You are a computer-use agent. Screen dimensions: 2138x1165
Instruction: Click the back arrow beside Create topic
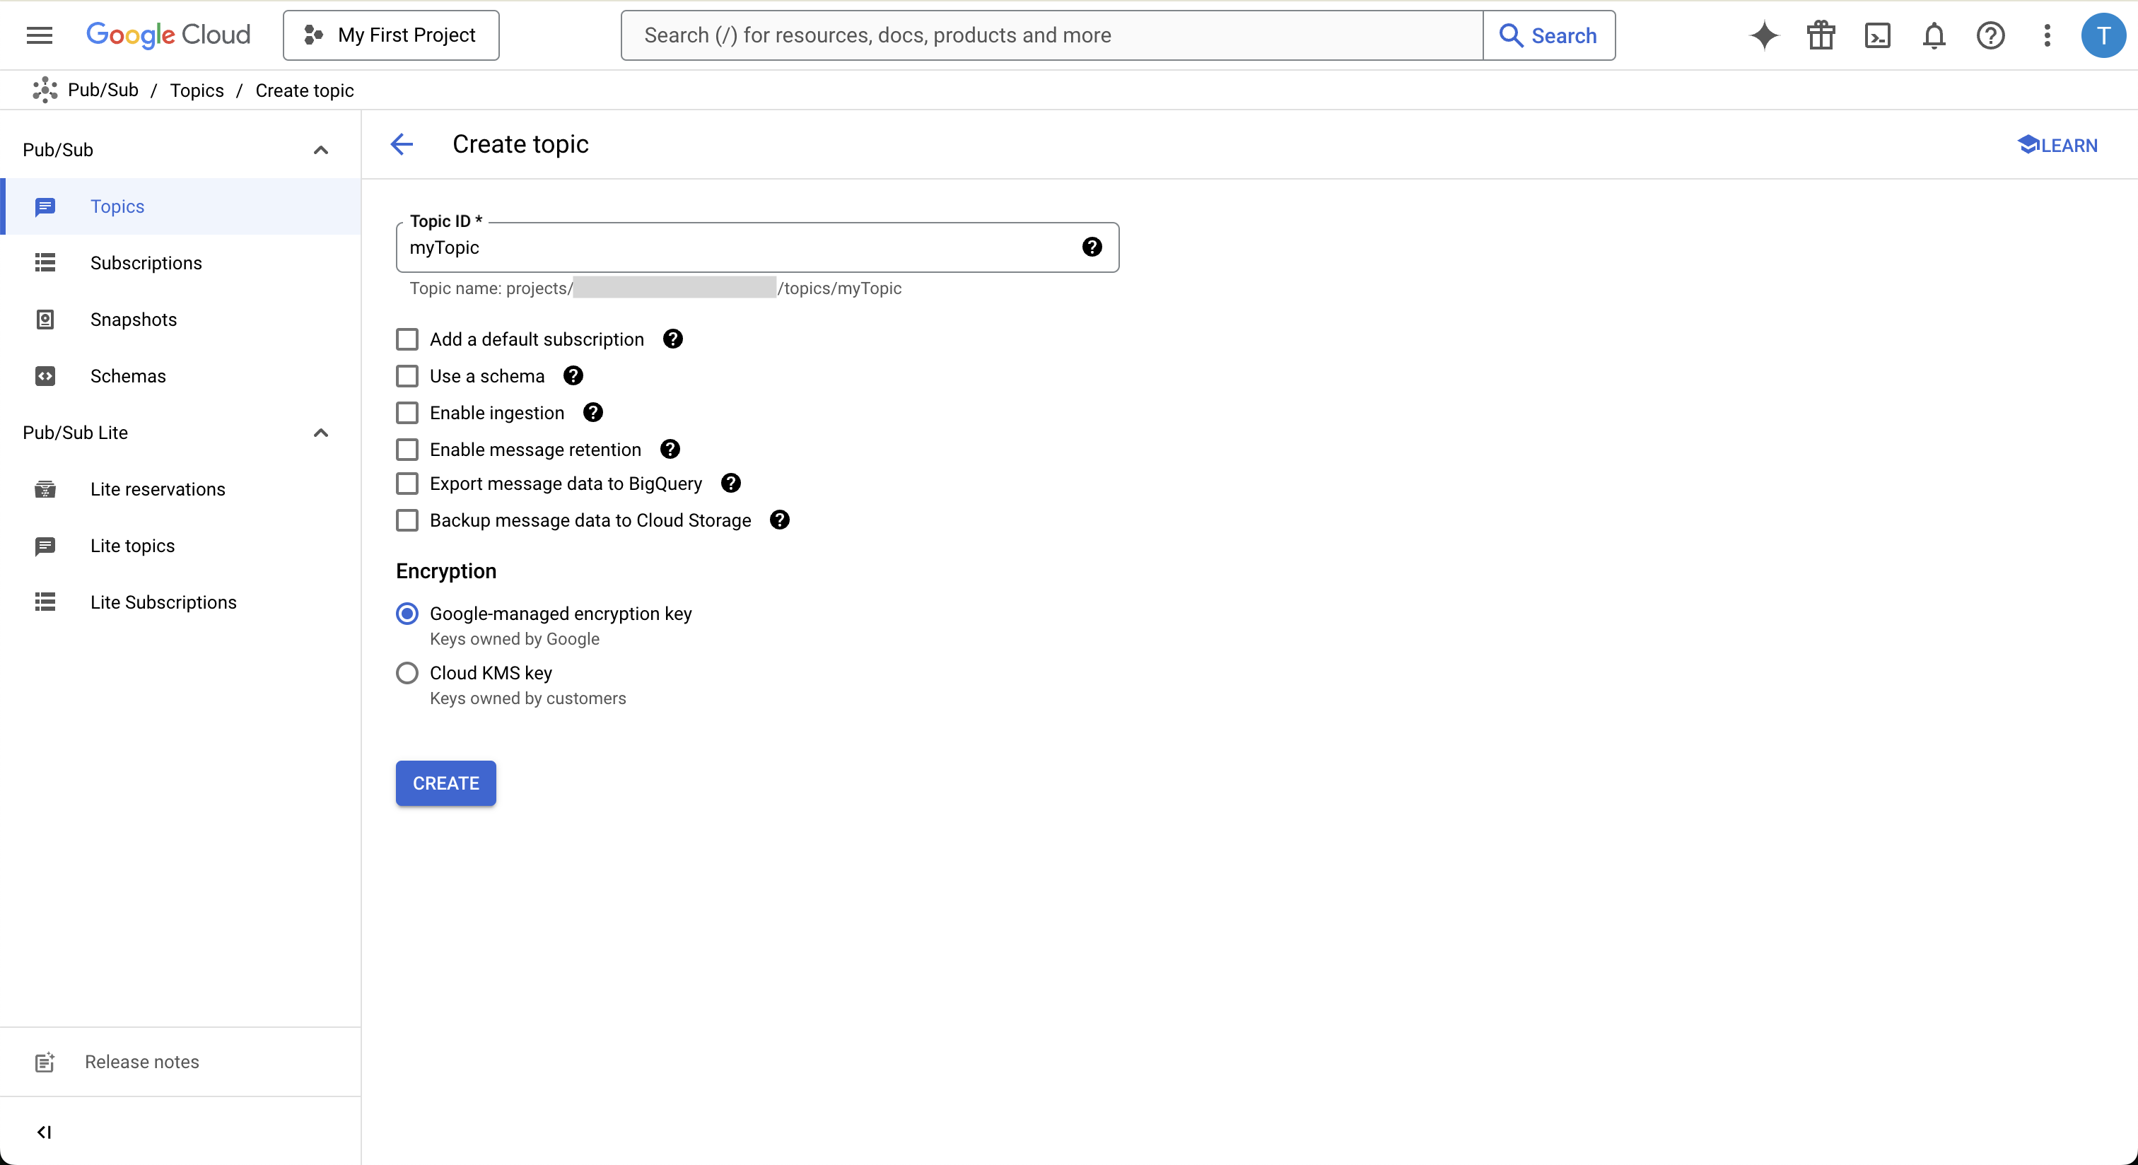402,144
